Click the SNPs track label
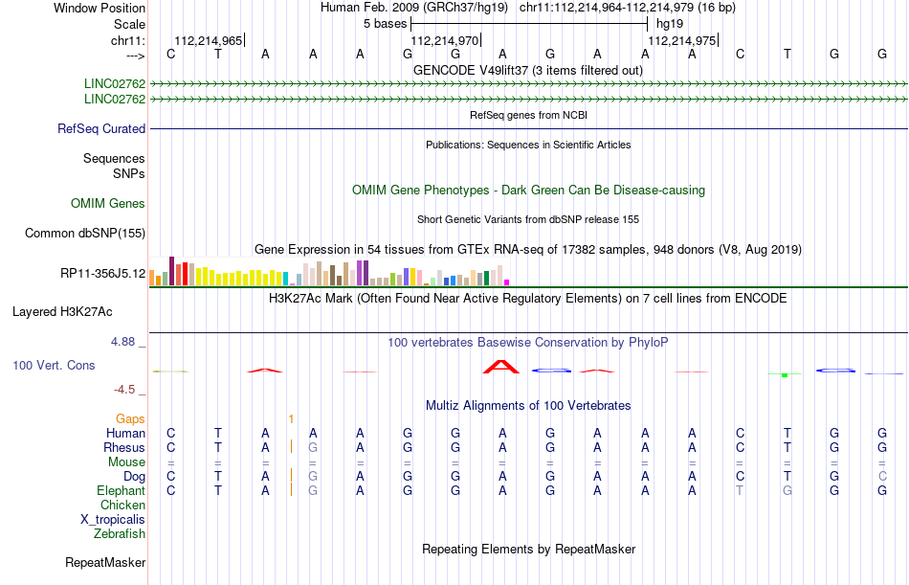 [129, 173]
